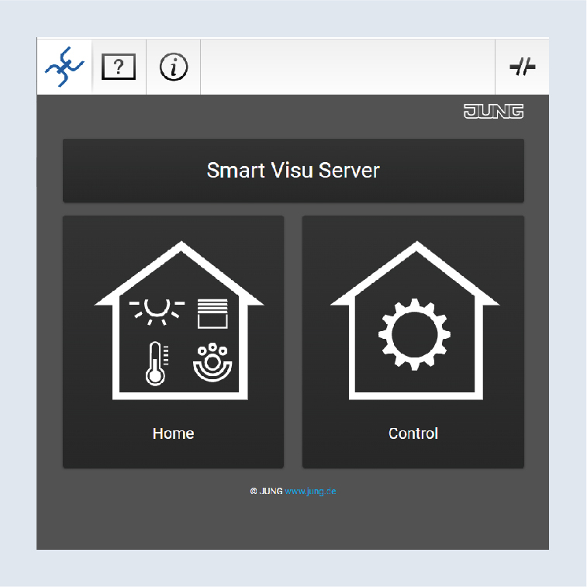Click the © JUNG copyright text
The image size is (587, 587).
click(266, 491)
